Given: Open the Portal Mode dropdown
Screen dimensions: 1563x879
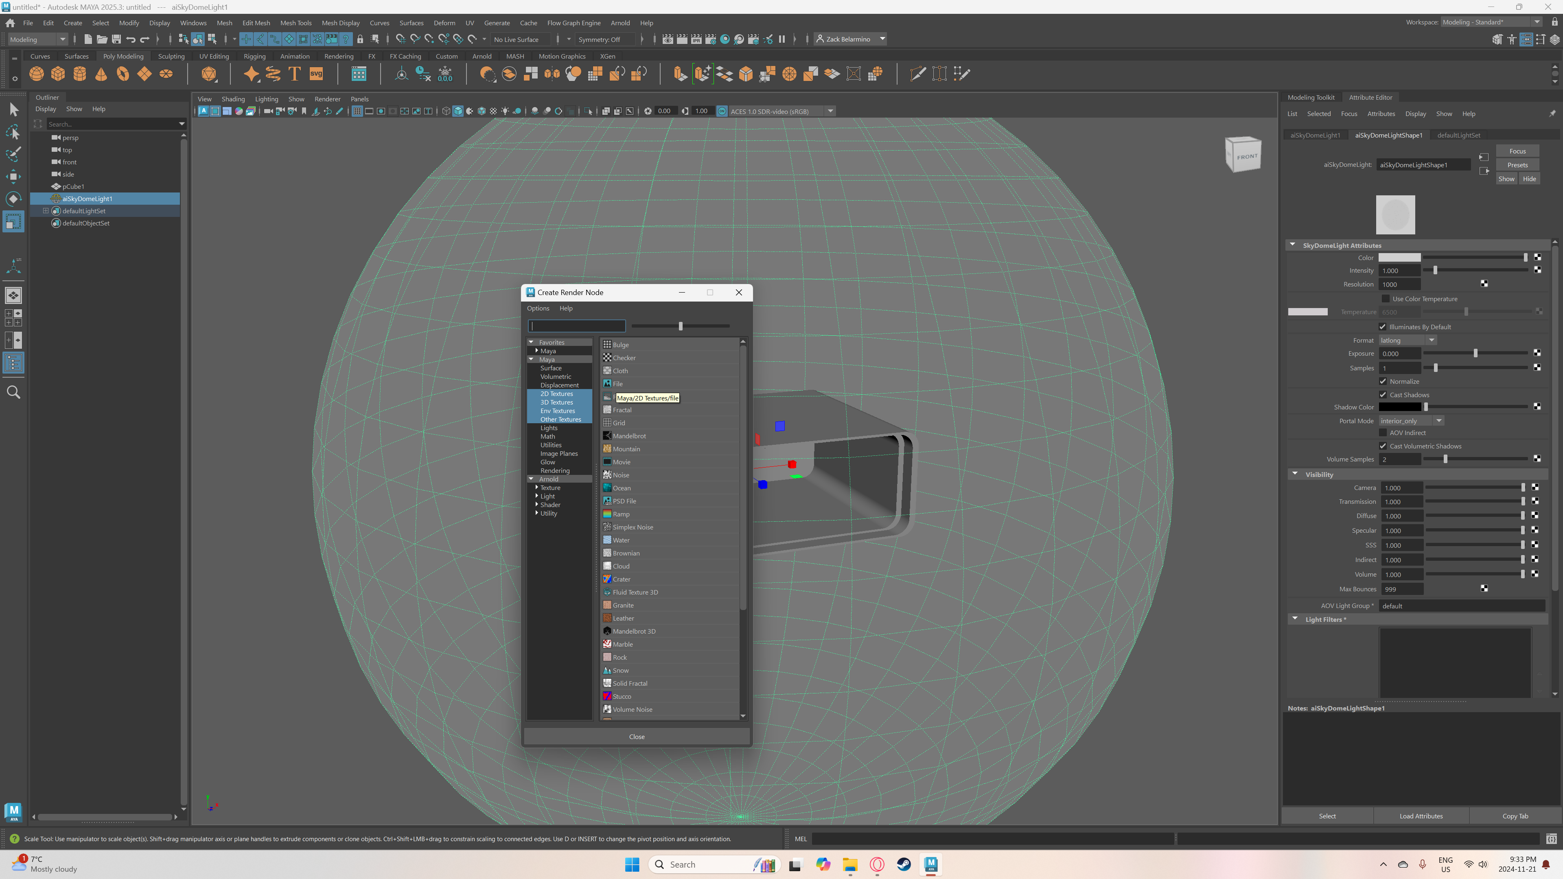Looking at the screenshot, I should pyautogui.click(x=1411, y=420).
